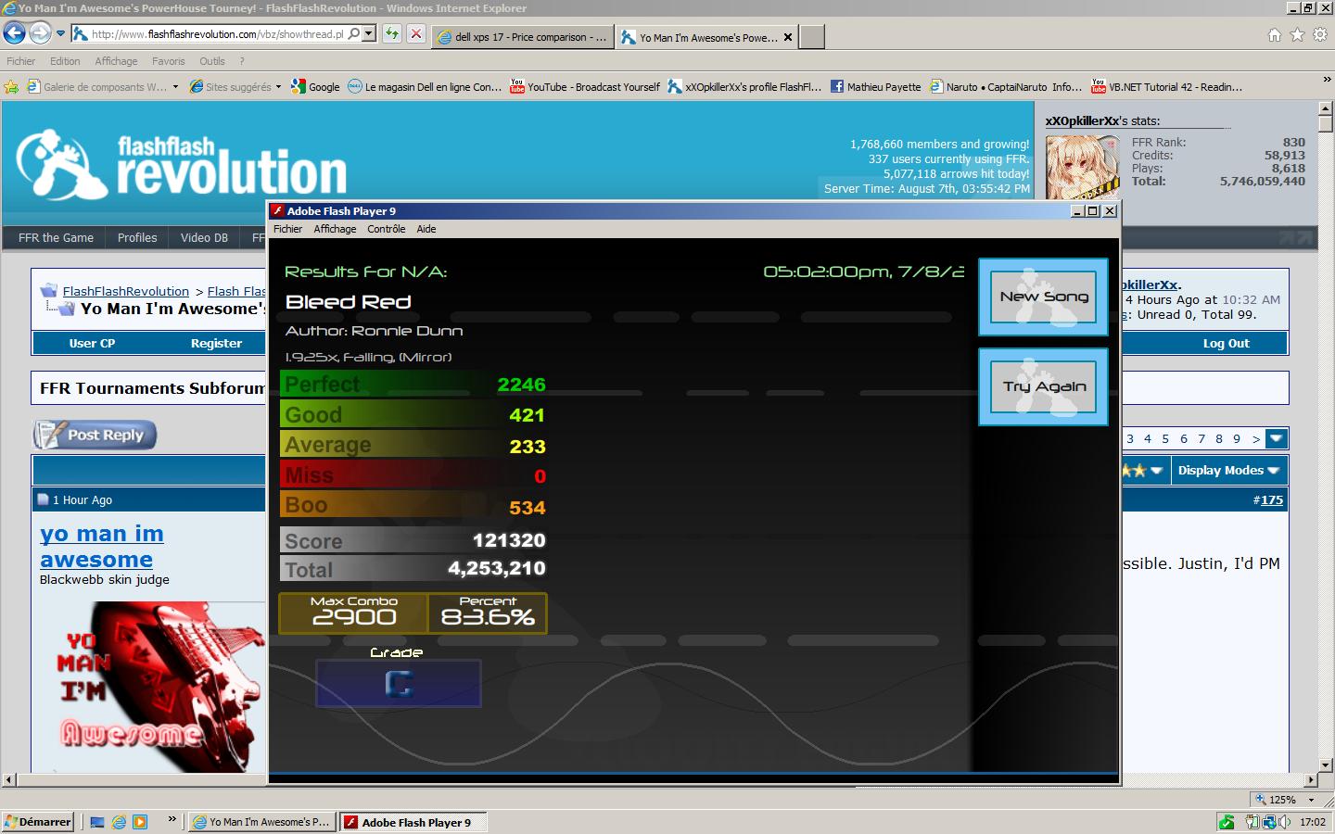Click Show Desktop quick launch icon
1335x834 pixels.
pos(97,822)
